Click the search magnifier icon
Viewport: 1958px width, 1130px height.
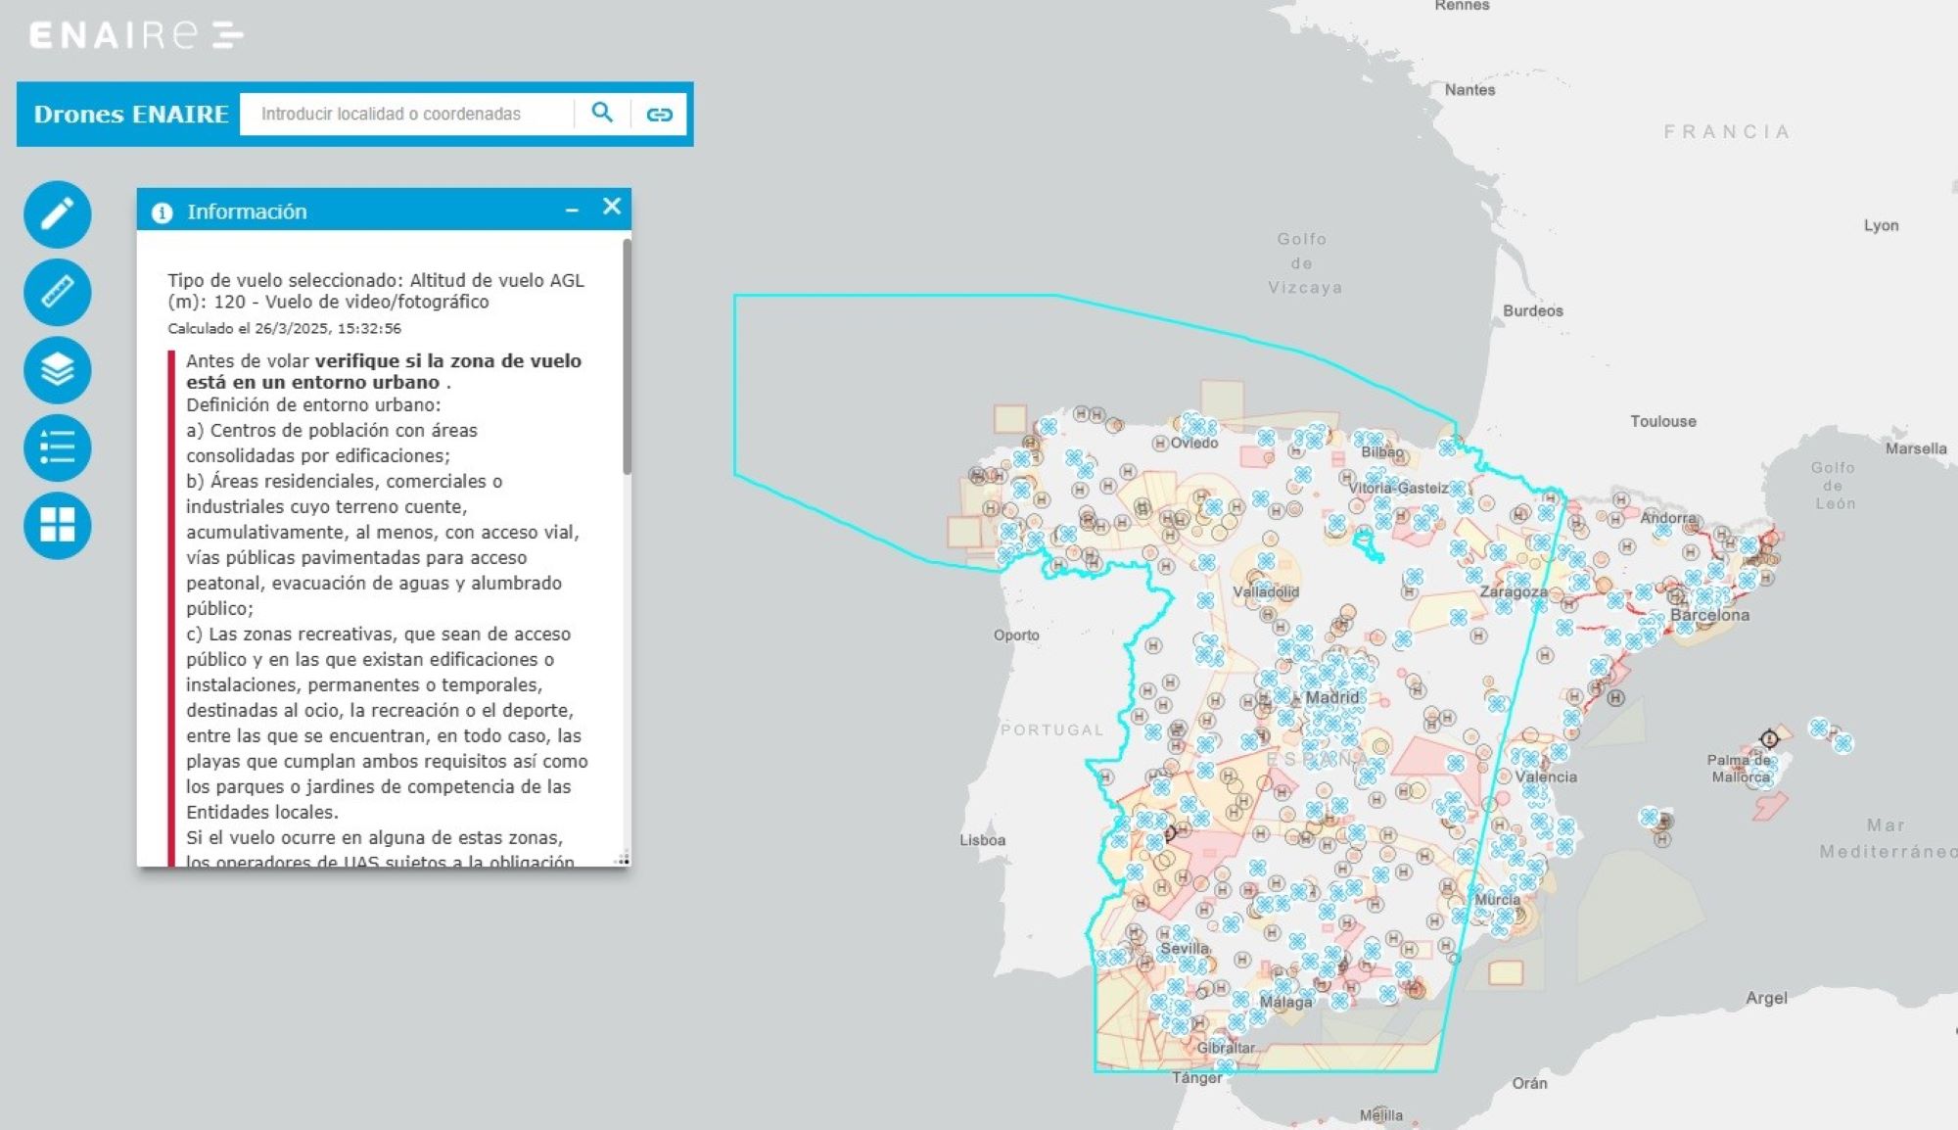pyautogui.click(x=603, y=113)
